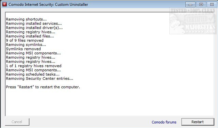Click the 'Symlinks removed' line
This screenshot has width=218, height=128.
click(x=23, y=49)
